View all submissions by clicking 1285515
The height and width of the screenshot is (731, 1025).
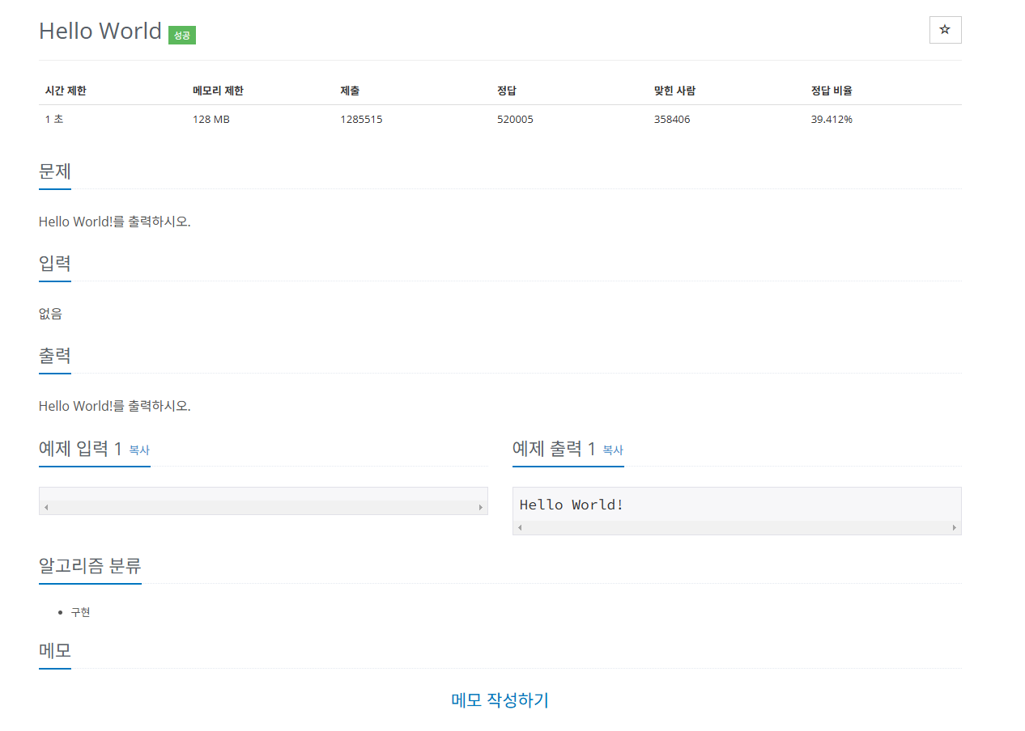(x=361, y=119)
